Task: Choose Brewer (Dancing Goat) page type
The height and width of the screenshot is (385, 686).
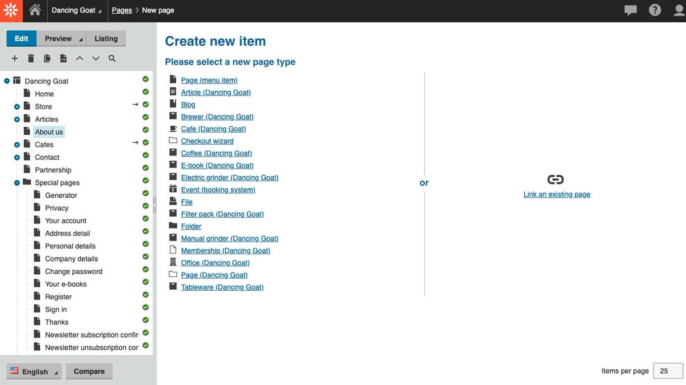Action: pos(217,117)
